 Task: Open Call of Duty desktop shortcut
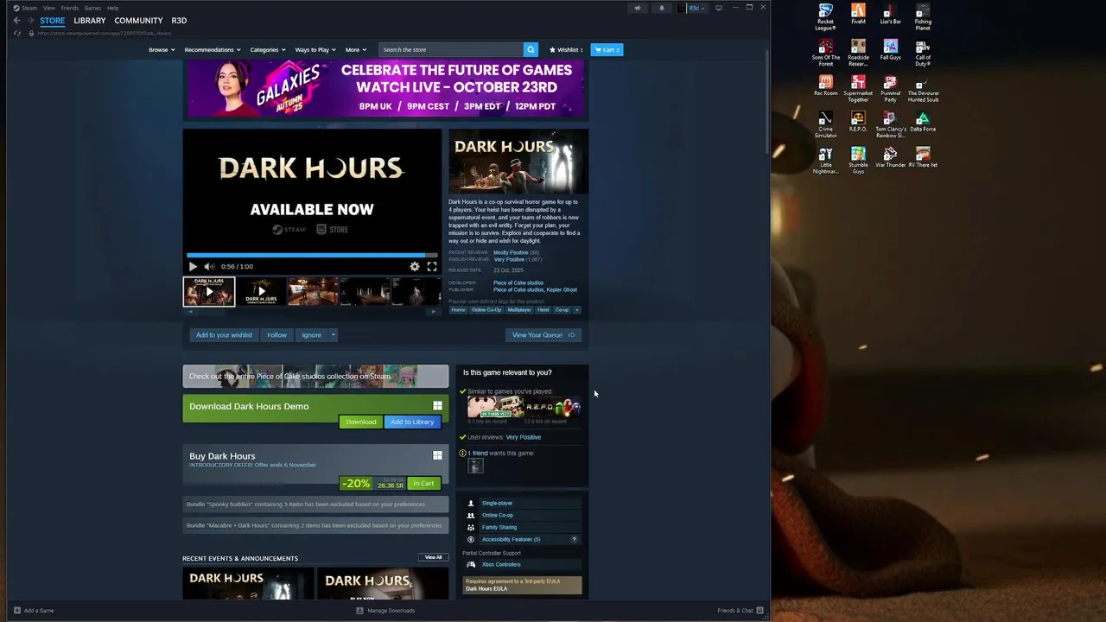[x=923, y=53]
